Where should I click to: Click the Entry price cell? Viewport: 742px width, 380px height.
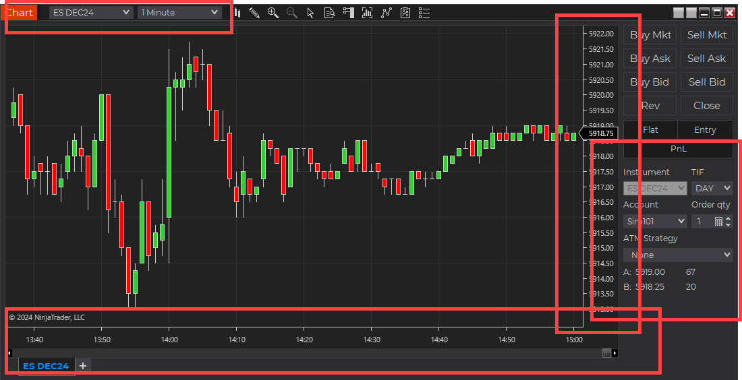pyautogui.click(x=705, y=129)
